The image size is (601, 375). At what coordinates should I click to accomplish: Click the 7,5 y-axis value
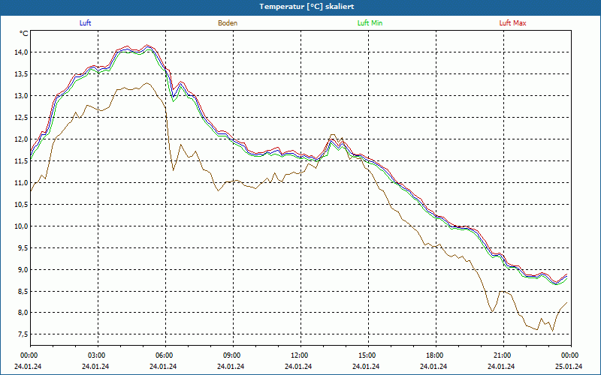click(23, 334)
